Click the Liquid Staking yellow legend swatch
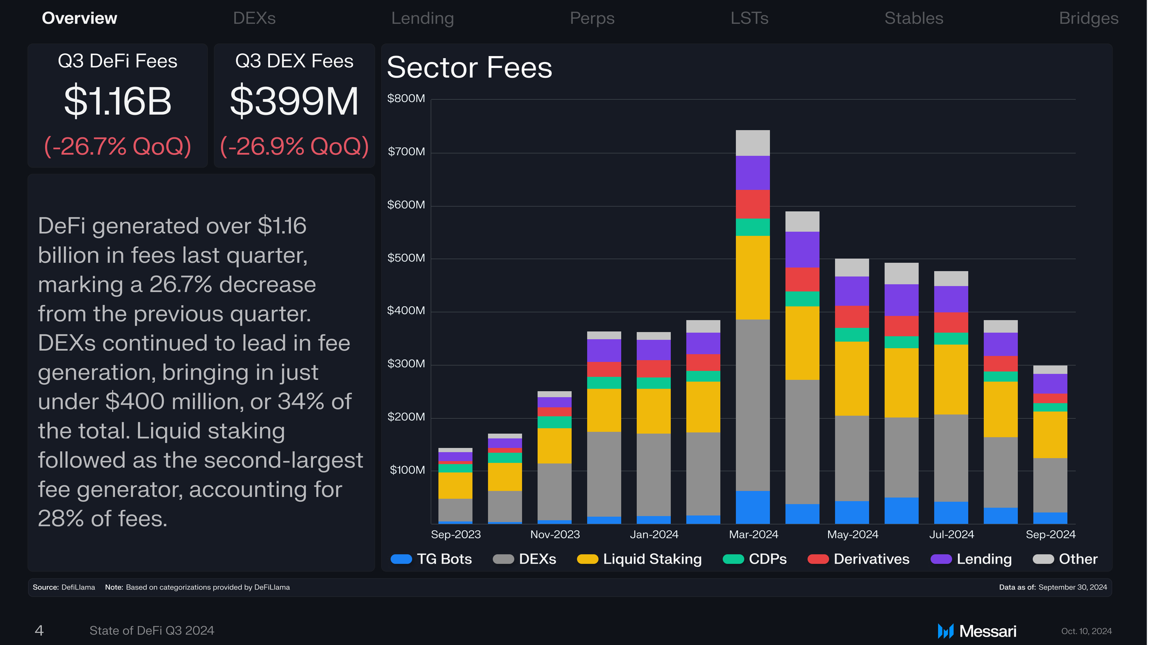 pyautogui.click(x=587, y=559)
